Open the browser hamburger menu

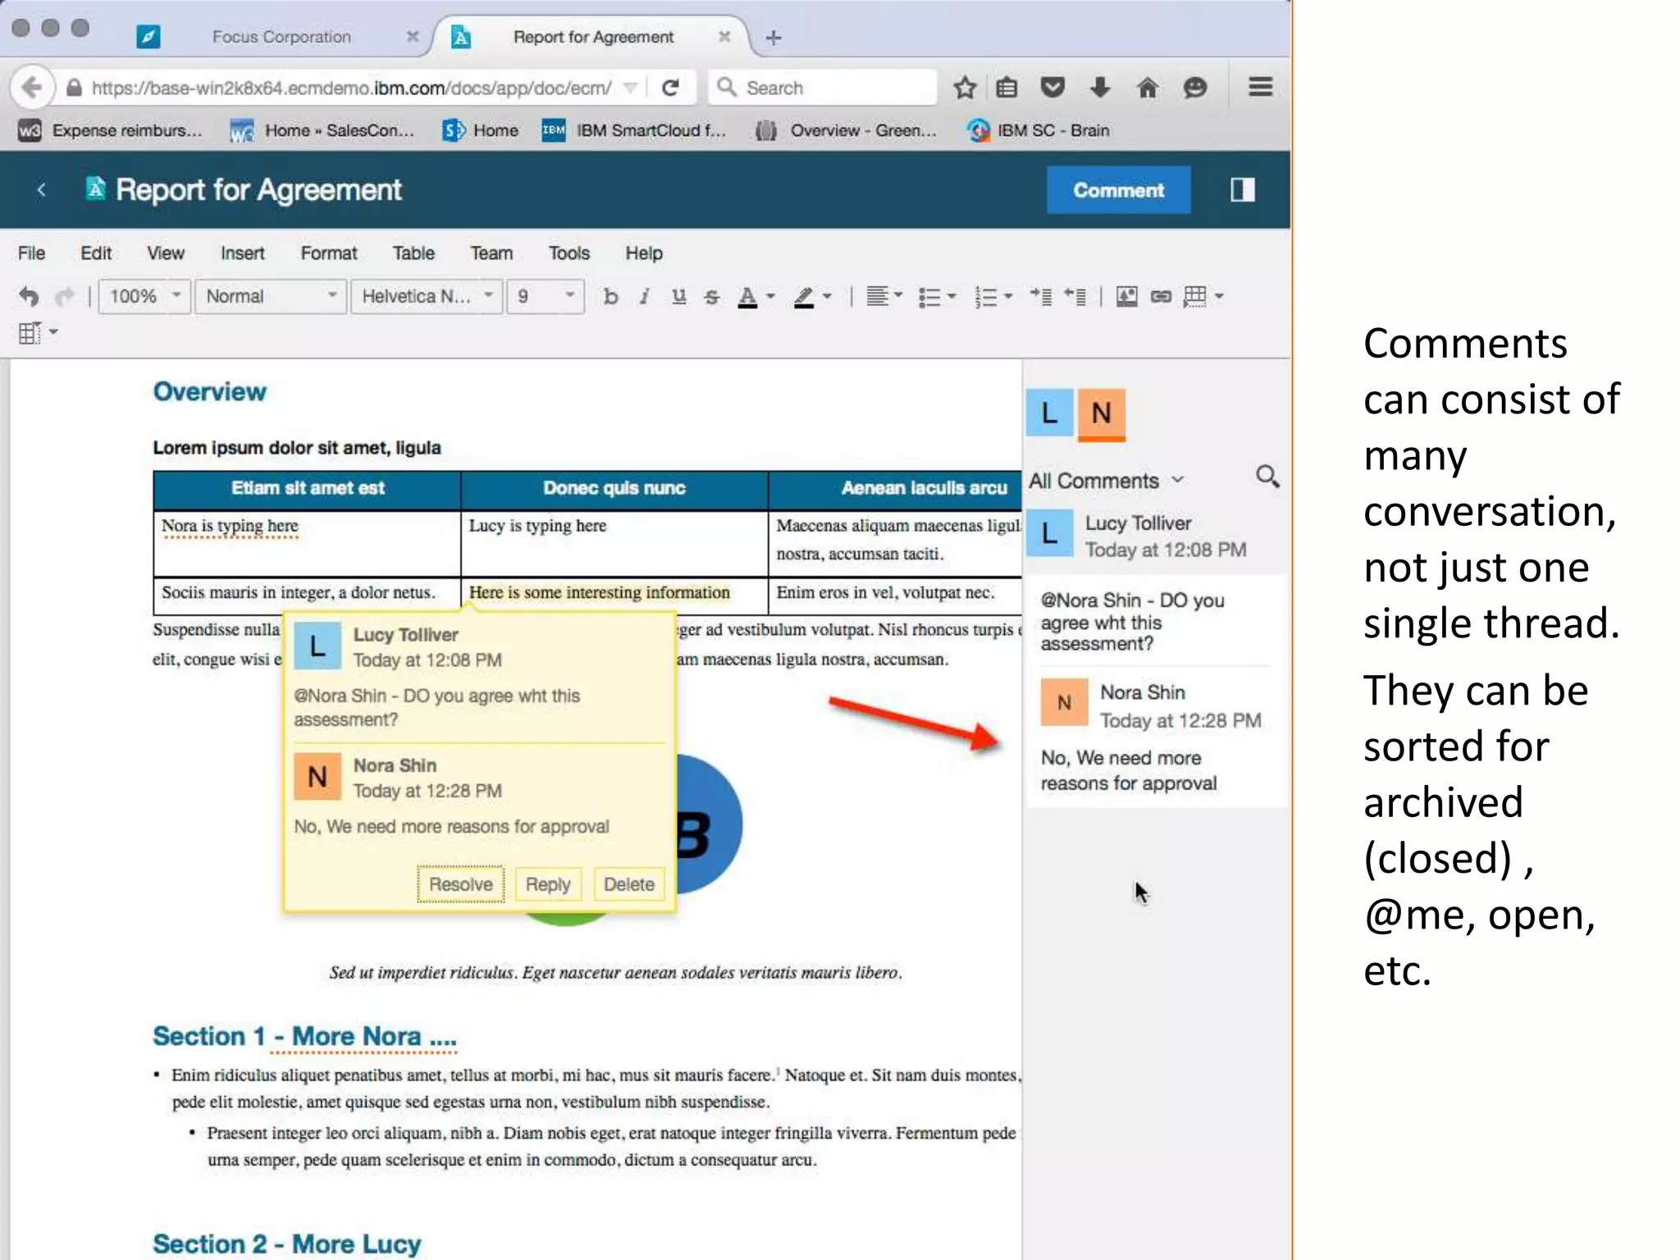[1260, 87]
